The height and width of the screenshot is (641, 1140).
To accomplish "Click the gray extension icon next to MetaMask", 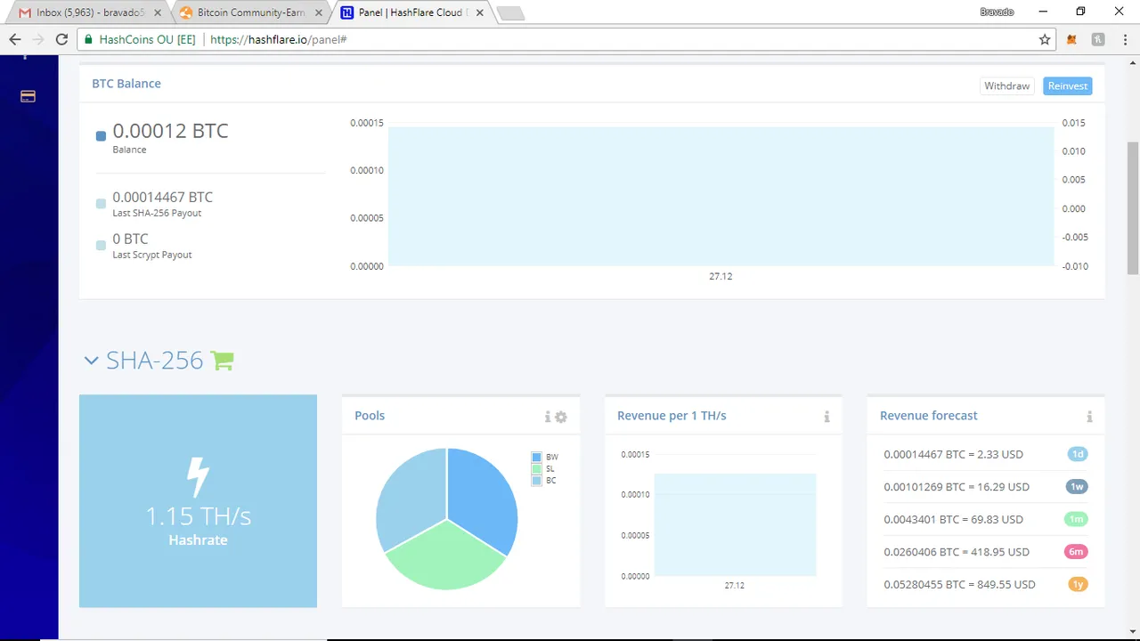I will pyautogui.click(x=1098, y=39).
